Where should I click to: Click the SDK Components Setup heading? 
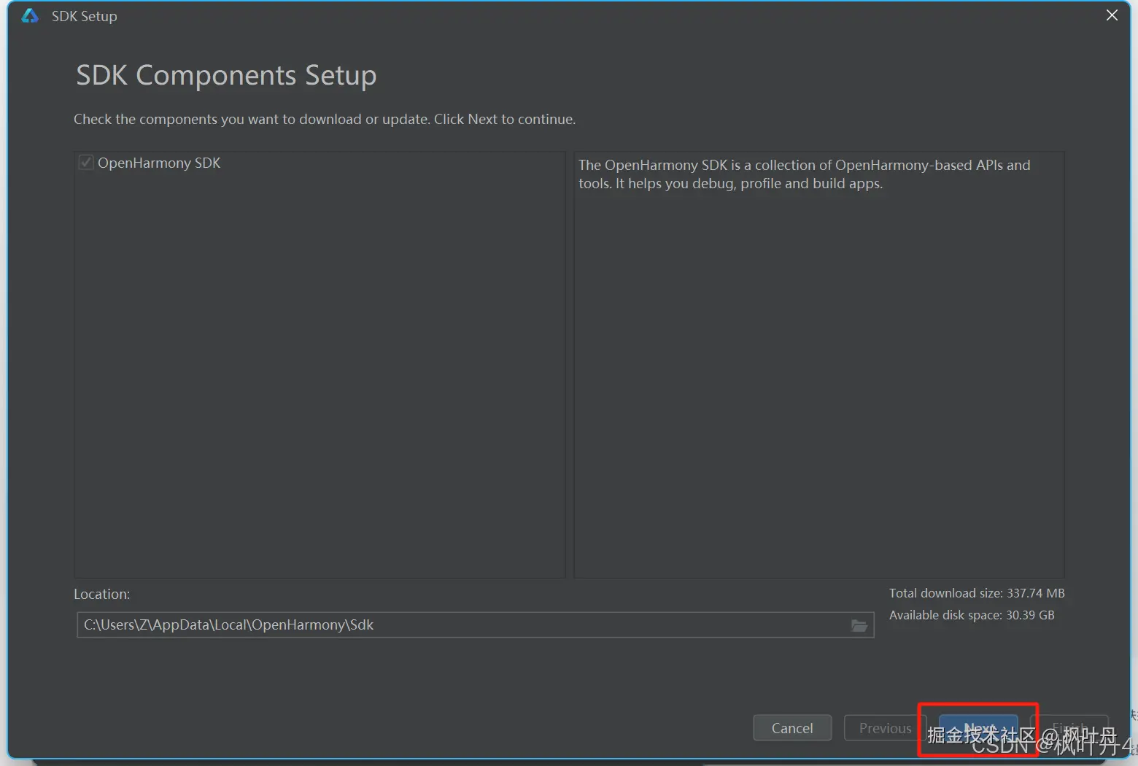coord(226,75)
